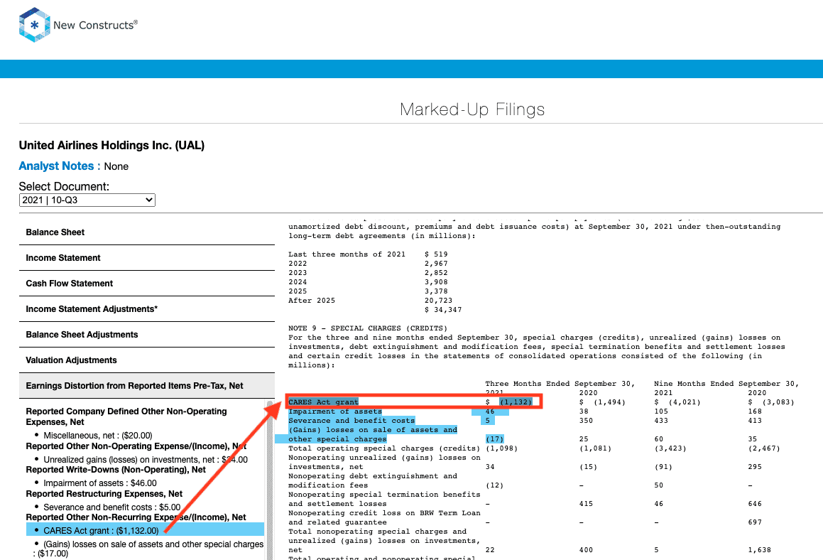Click the Last three months of 2021 label
823x560 pixels.
click(347, 254)
